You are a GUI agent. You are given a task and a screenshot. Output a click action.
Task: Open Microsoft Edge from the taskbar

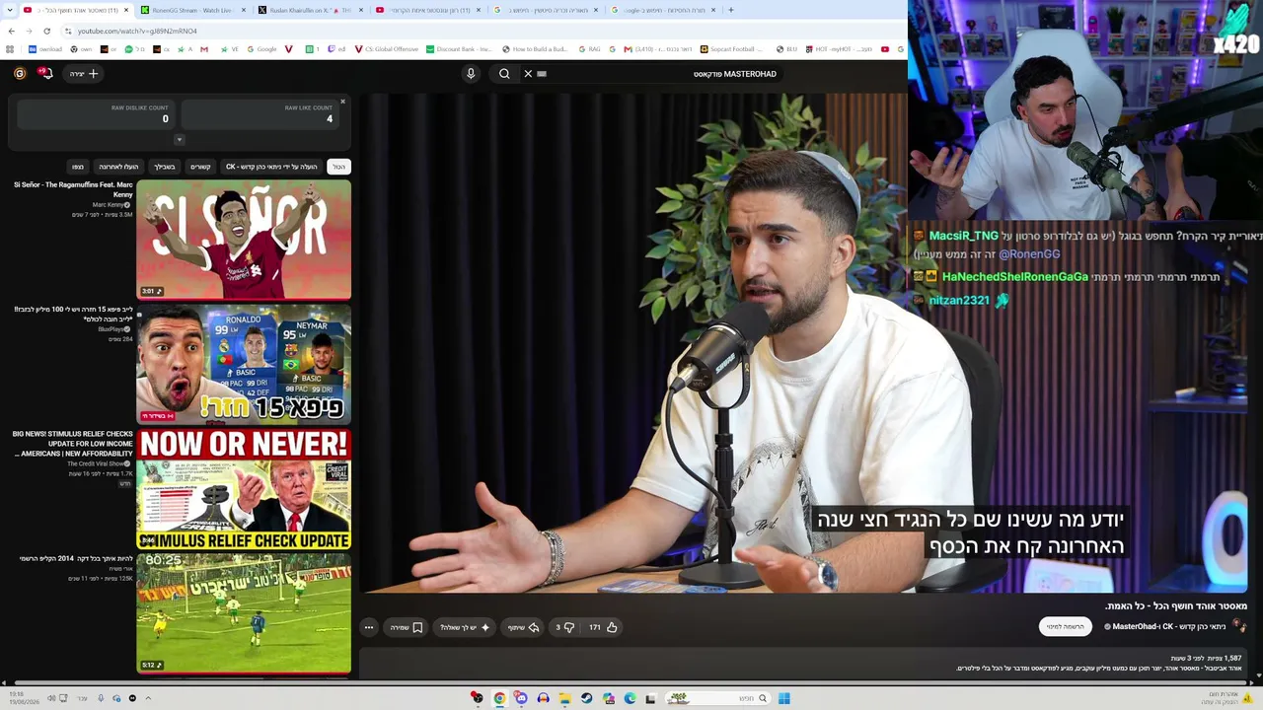coord(630,698)
